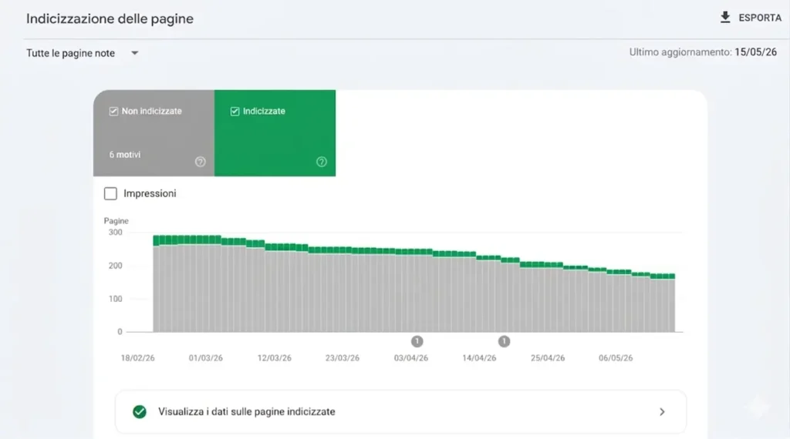The height and width of the screenshot is (439, 790).
Task: Click the ESPORTA export button label
Action: tap(760, 18)
